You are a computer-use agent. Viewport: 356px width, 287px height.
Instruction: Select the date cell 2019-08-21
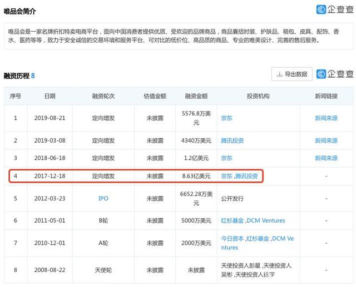pos(50,118)
